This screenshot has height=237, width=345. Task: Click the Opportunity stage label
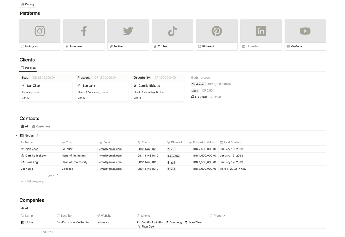142,78
